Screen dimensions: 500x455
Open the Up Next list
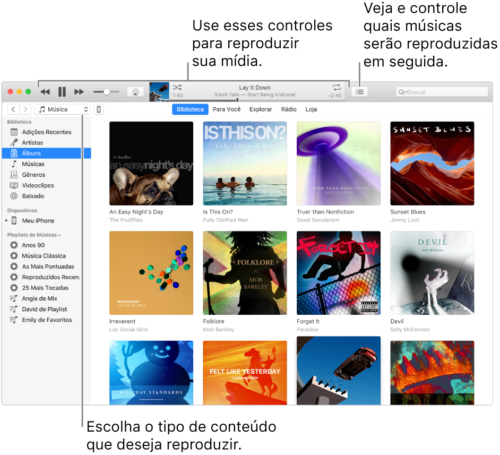tap(360, 92)
